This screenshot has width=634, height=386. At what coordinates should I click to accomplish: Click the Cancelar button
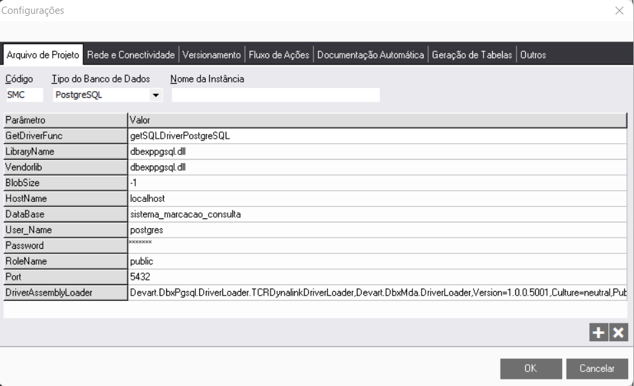tap(597, 369)
